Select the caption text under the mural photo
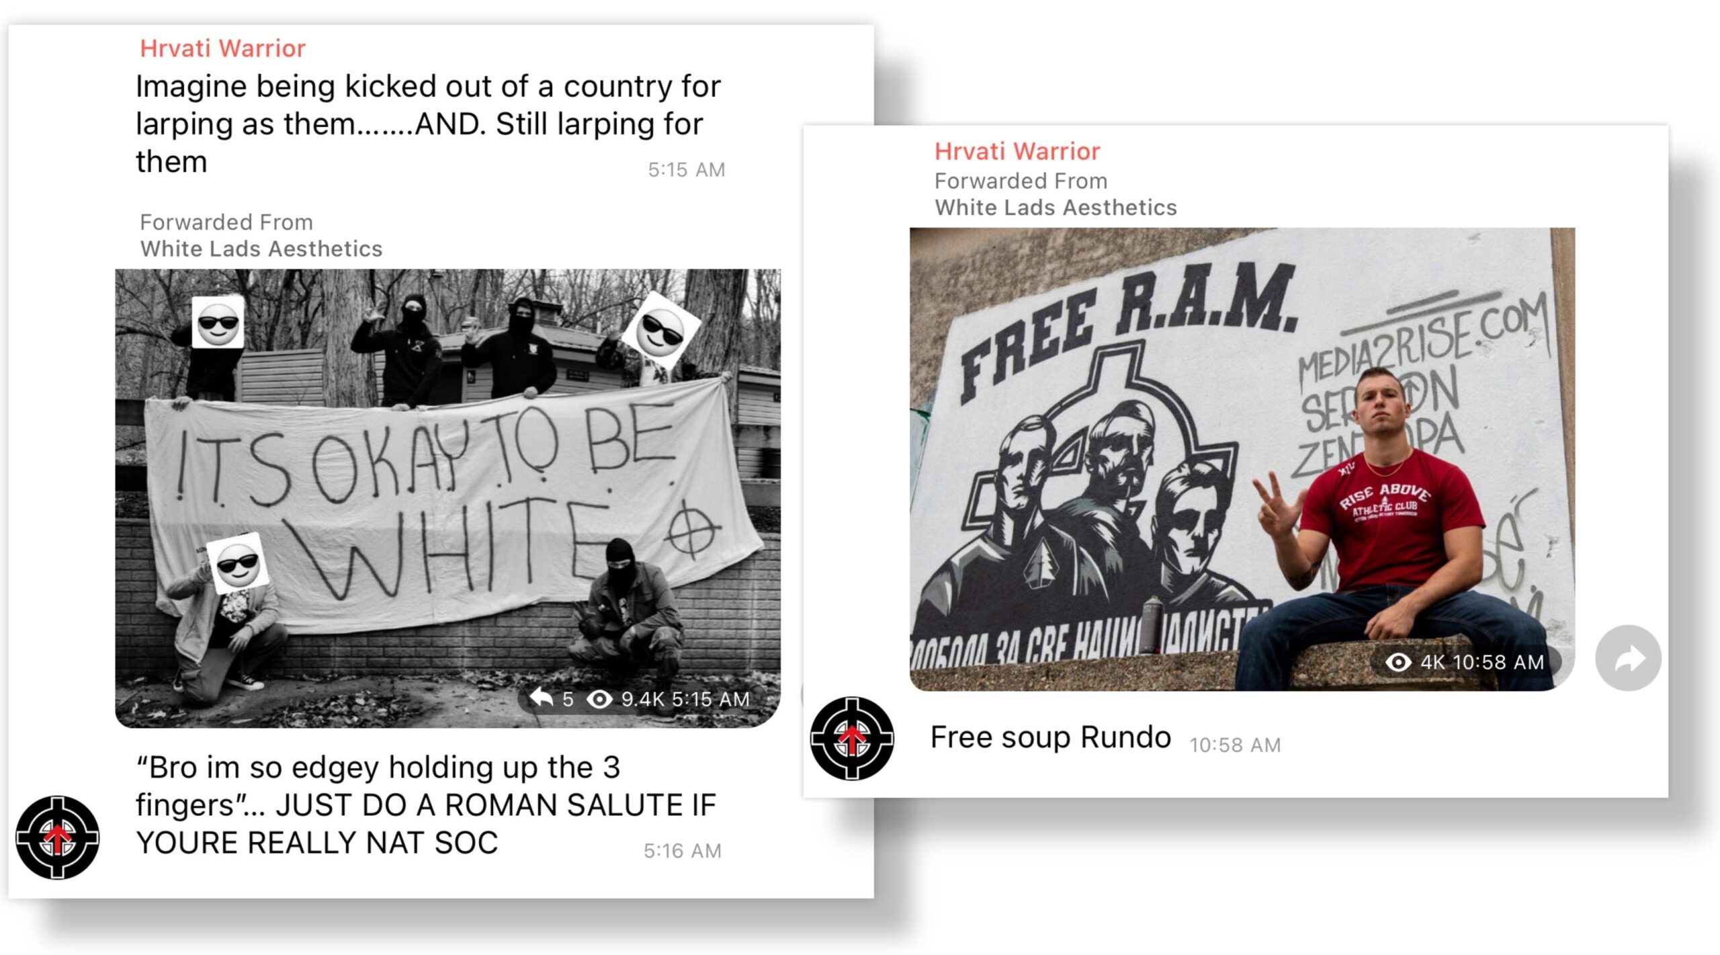Image resolution: width=1720 pixels, height=955 pixels. (x=1050, y=737)
